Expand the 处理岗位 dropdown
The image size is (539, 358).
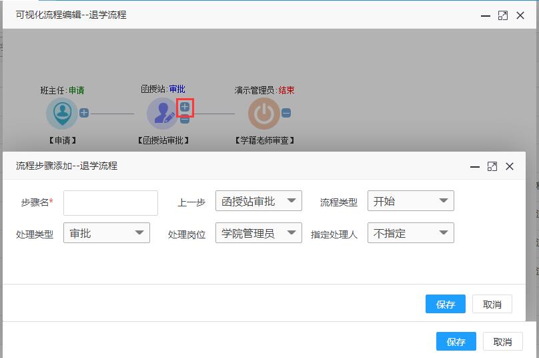click(258, 233)
